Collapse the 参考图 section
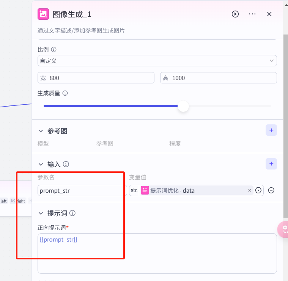 [x=41, y=131]
